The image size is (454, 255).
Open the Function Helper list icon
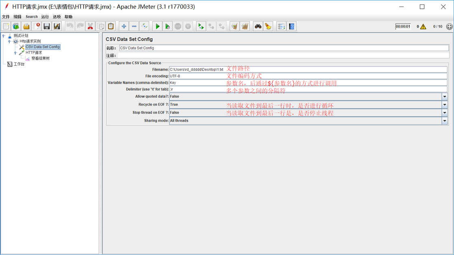click(281, 26)
